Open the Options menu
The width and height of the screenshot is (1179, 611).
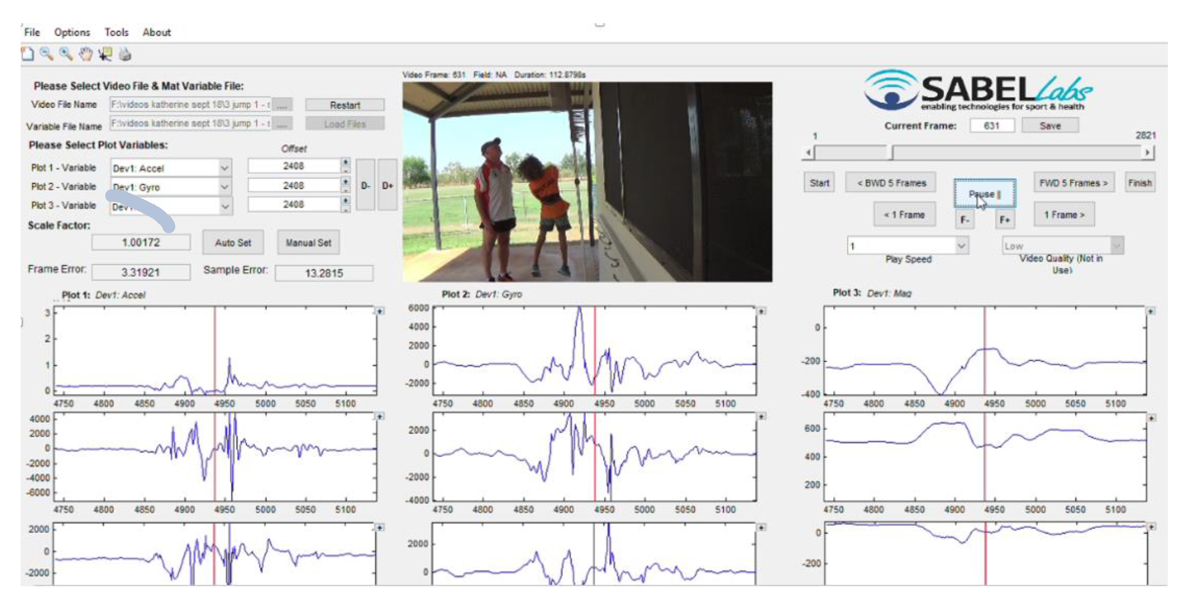[x=72, y=32]
